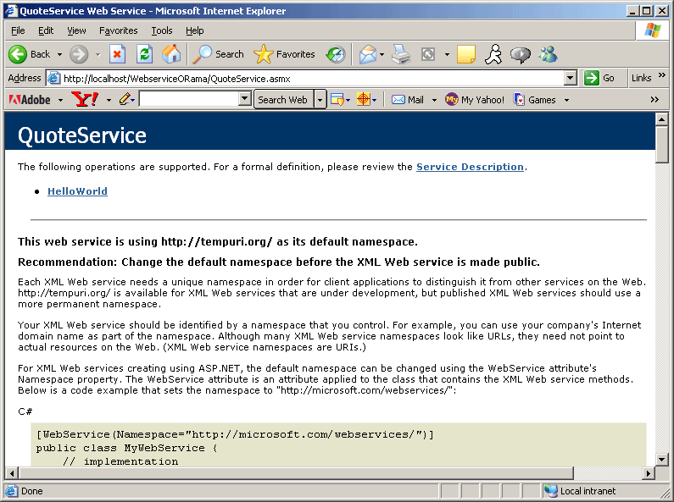
Task: Click the Messenger icon in toolbar
Action: pyautogui.click(x=548, y=54)
